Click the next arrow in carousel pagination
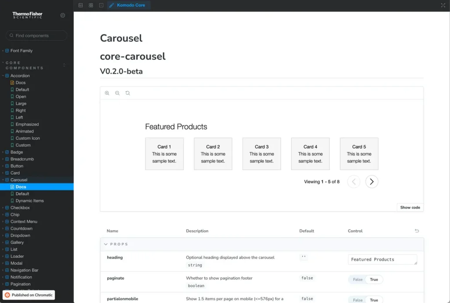Screen dimensions: 450x303 (x=372, y=182)
